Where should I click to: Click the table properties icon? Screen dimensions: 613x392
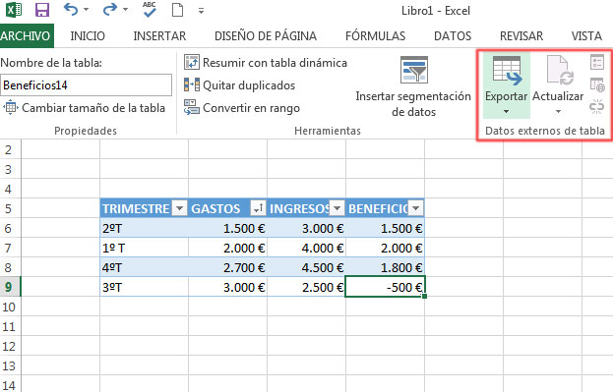(597, 63)
